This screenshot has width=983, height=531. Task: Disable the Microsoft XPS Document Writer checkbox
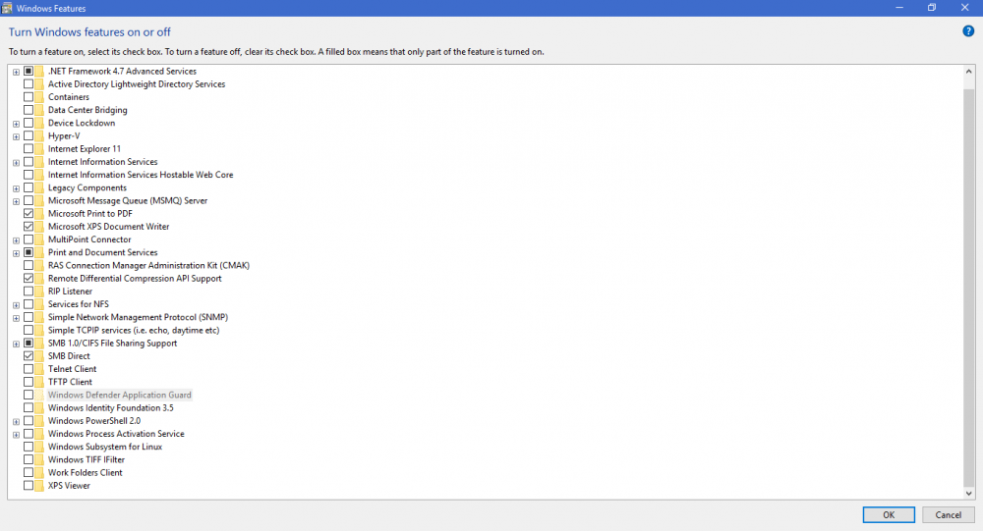pyautogui.click(x=29, y=227)
